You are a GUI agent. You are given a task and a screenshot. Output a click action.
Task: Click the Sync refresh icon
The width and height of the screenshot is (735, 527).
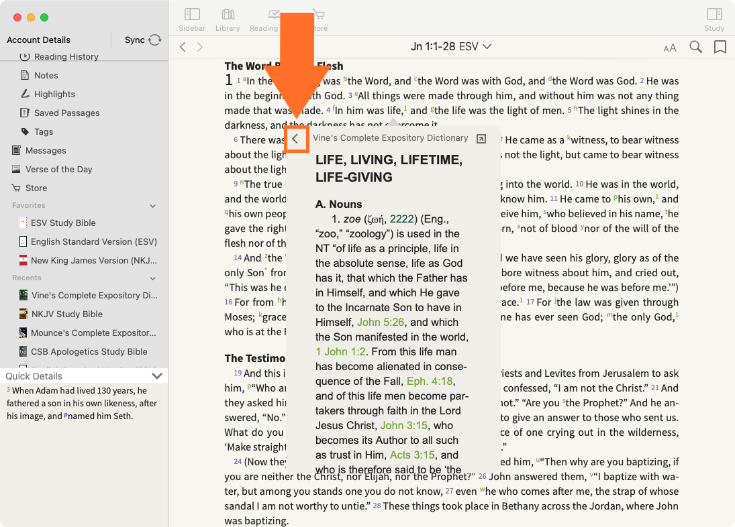(154, 40)
